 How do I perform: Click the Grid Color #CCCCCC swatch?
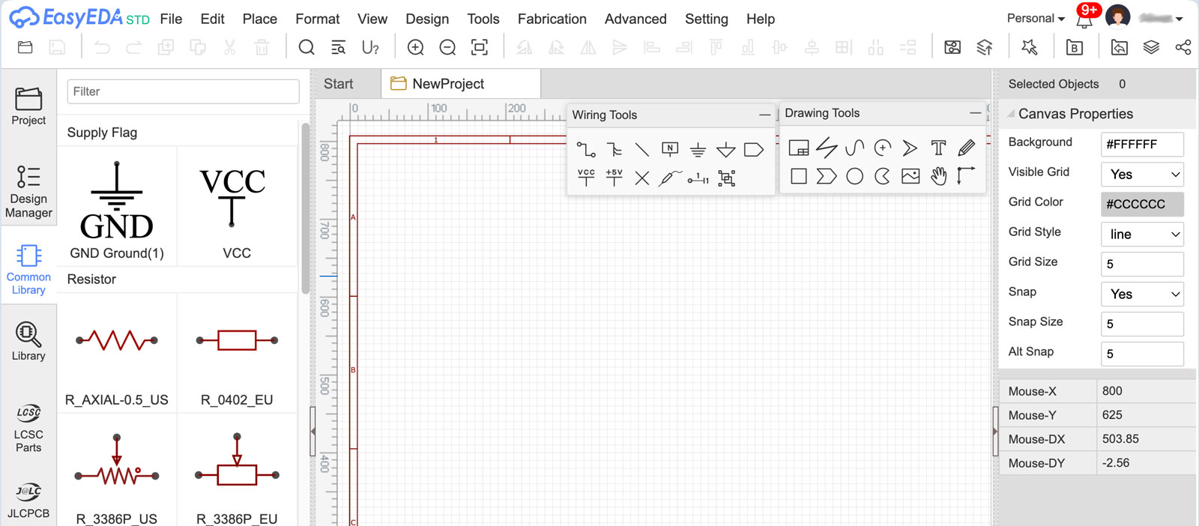[x=1142, y=204]
